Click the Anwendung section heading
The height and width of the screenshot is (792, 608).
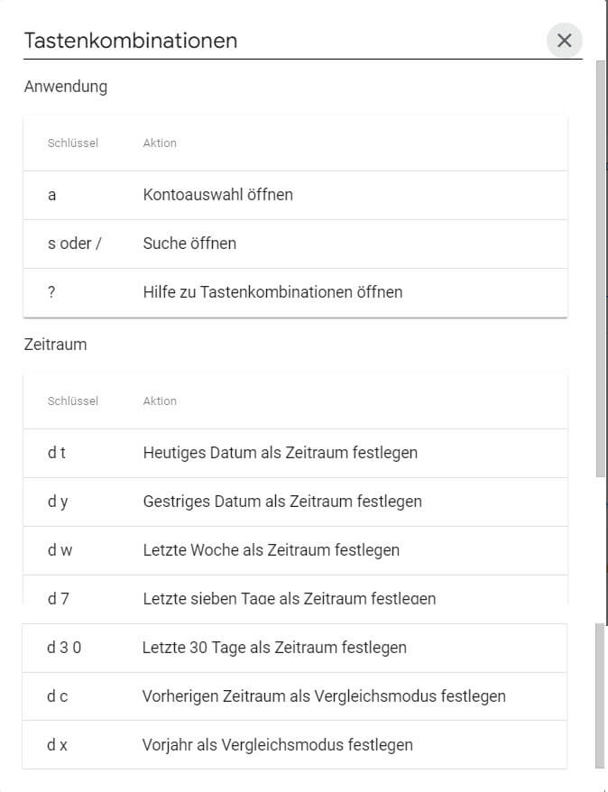67,87
